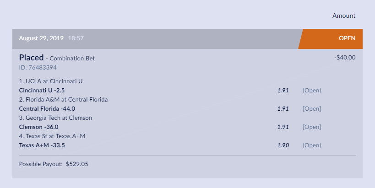Click the Amount column header
The image size is (375, 188).
click(344, 16)
